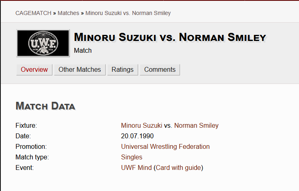This screenshot has width=299, height=191.
Task: Click the Match Data section heading
Action: coord(45,106)
